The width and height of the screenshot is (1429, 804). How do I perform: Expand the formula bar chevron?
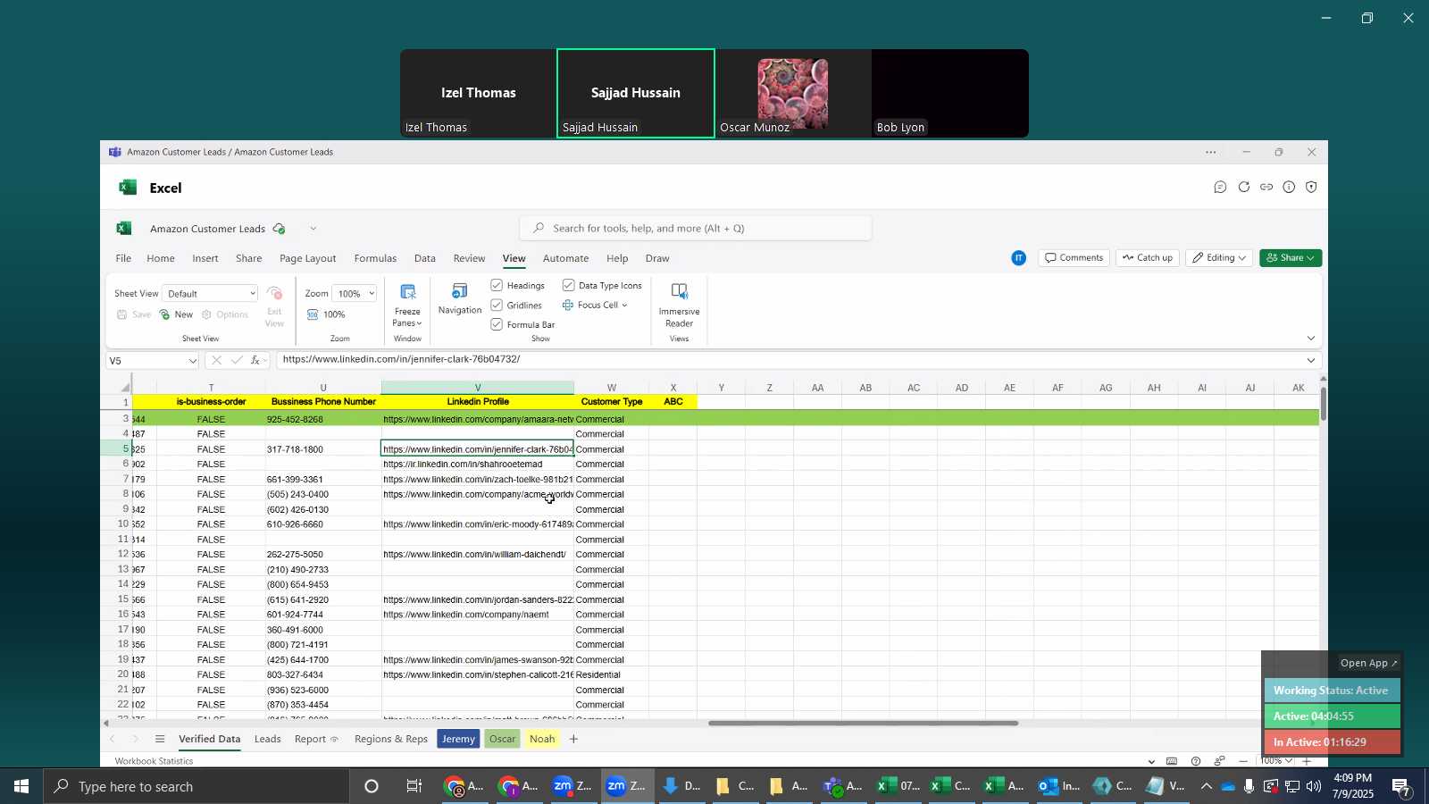(1311, 361)
